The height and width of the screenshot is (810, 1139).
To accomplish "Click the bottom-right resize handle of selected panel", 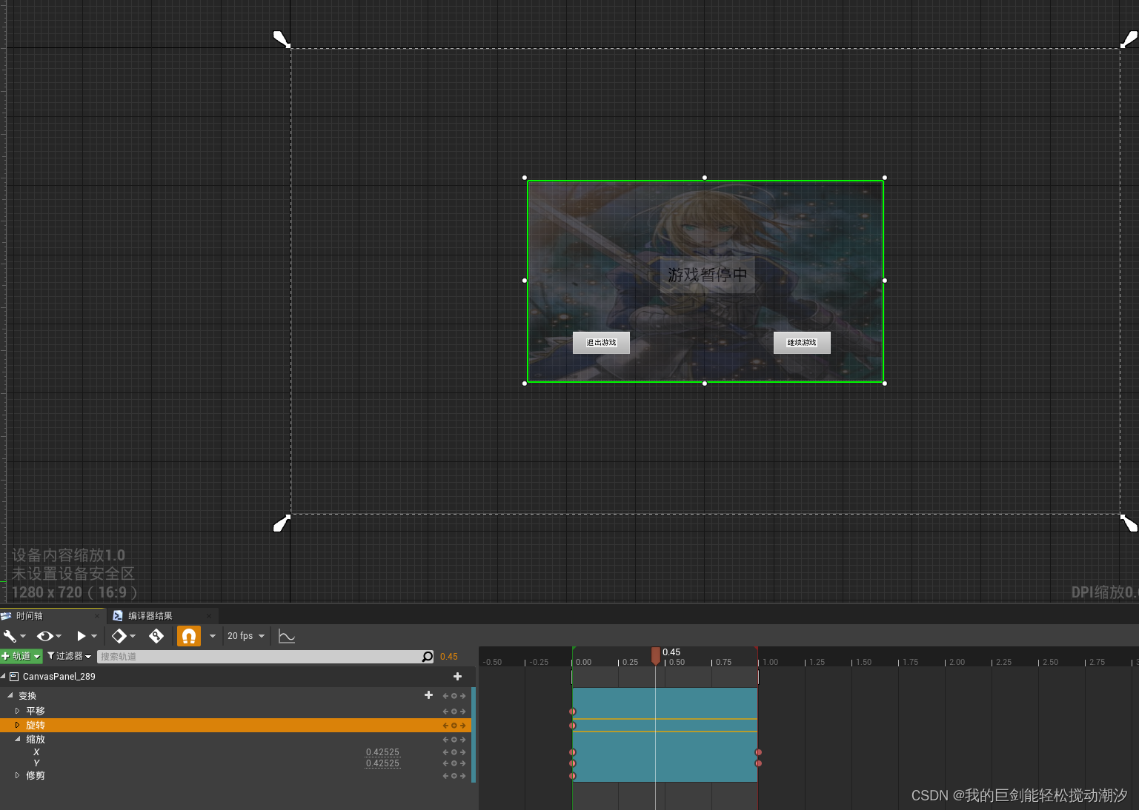I will (885, 384).
